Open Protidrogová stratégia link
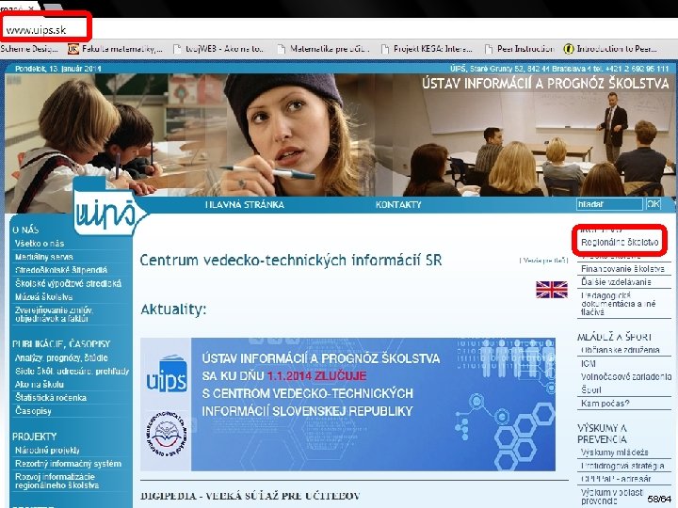678x508 pixels. (622, 466)
